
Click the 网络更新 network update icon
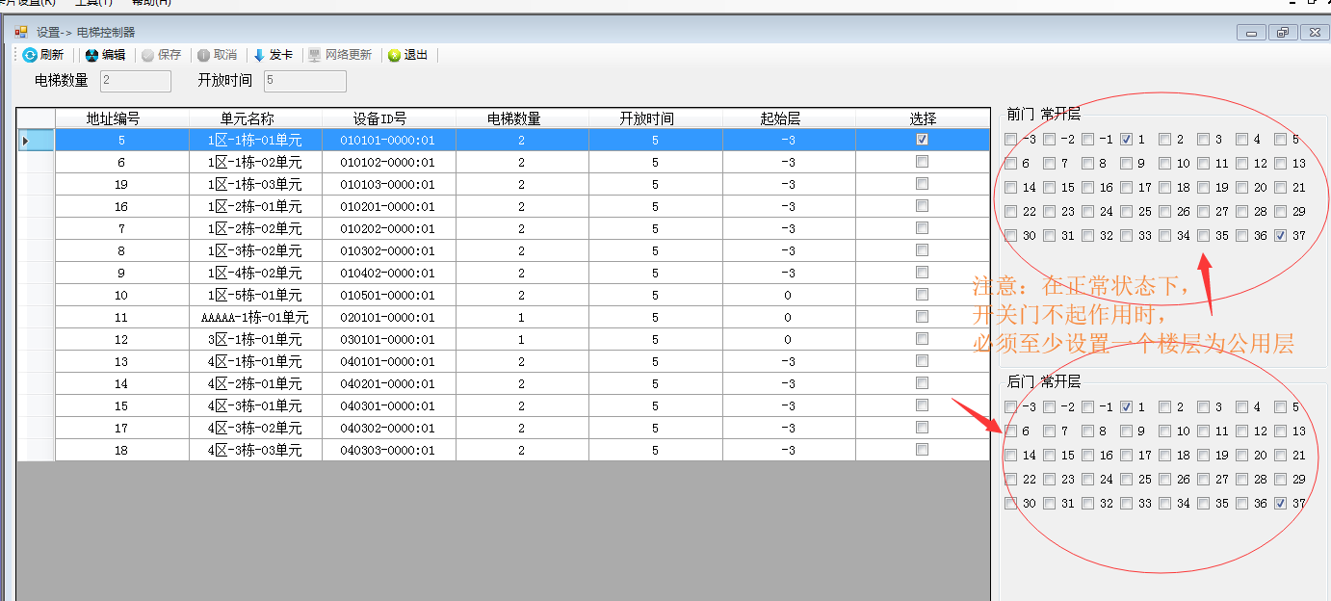315,56
